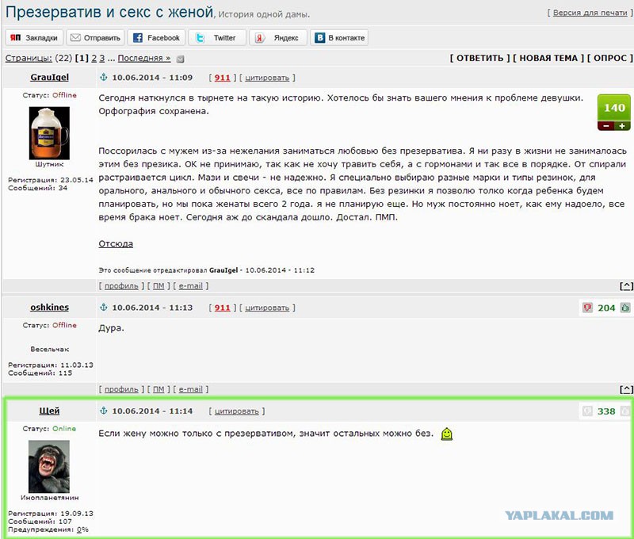The height and width of the screenshot is (539, 634).
Task: Click e-mail link under oshkines' post
Action: pyautogui.click(x=190, y=389)
